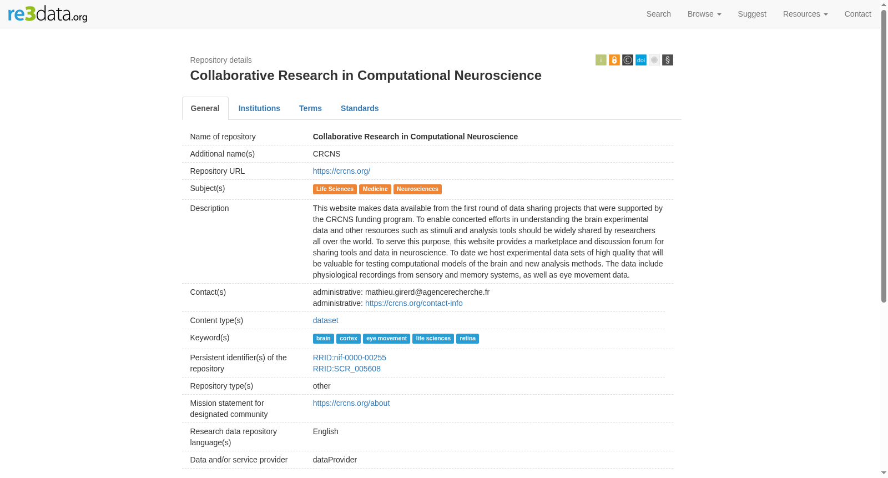Click the page heading Collaborative Research in Computational Neuroscience
This screenshot has height=478, width=888.
366,76
